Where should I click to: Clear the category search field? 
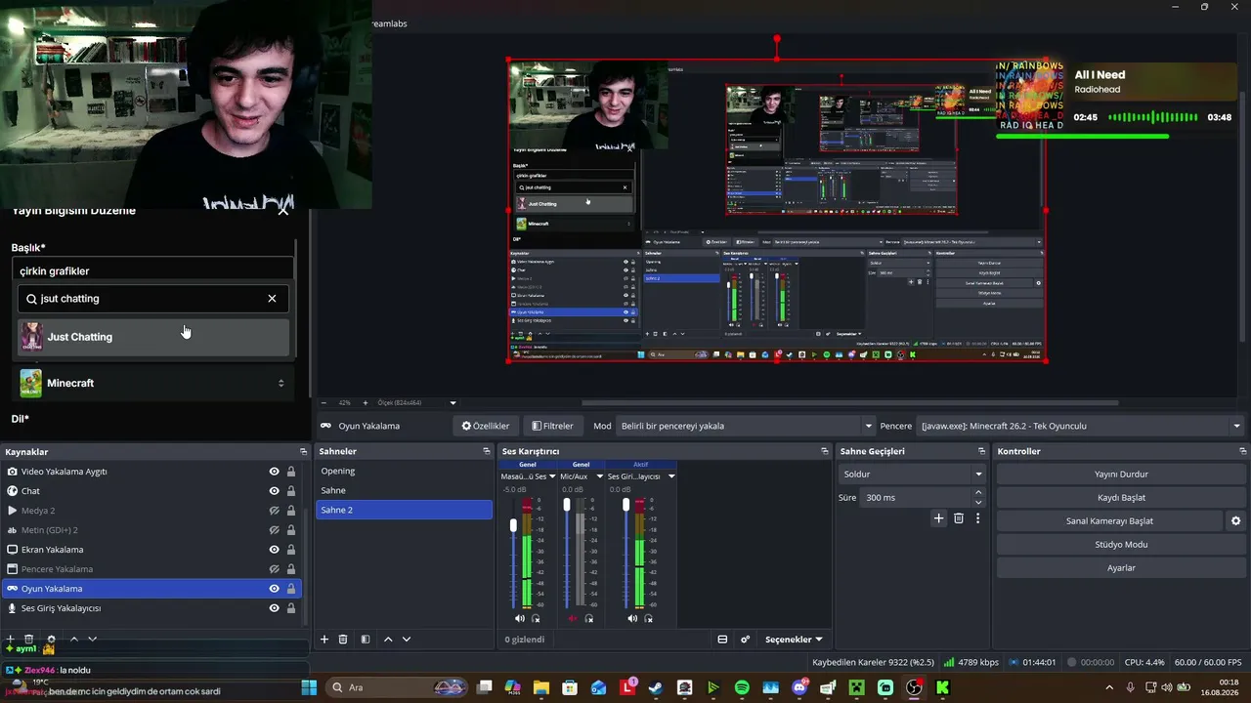click(x=272, y=299)
